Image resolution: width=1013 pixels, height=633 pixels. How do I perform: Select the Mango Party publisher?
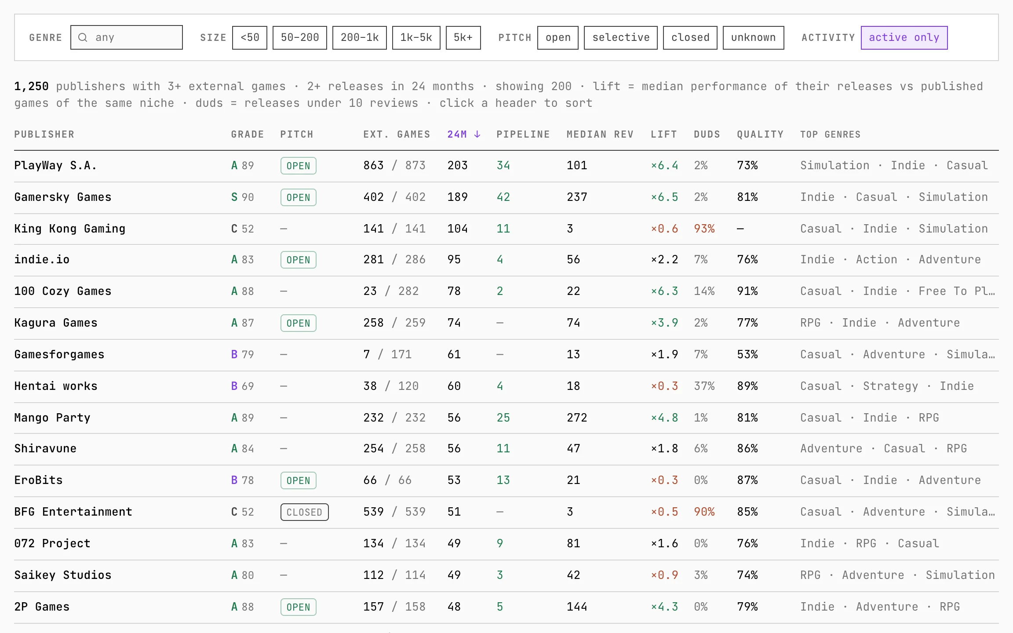[52, 418]
